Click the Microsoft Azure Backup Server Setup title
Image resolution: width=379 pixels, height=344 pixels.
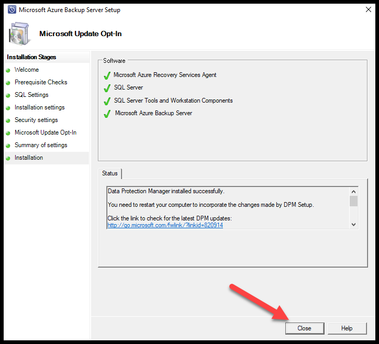(x=70, y=10)
